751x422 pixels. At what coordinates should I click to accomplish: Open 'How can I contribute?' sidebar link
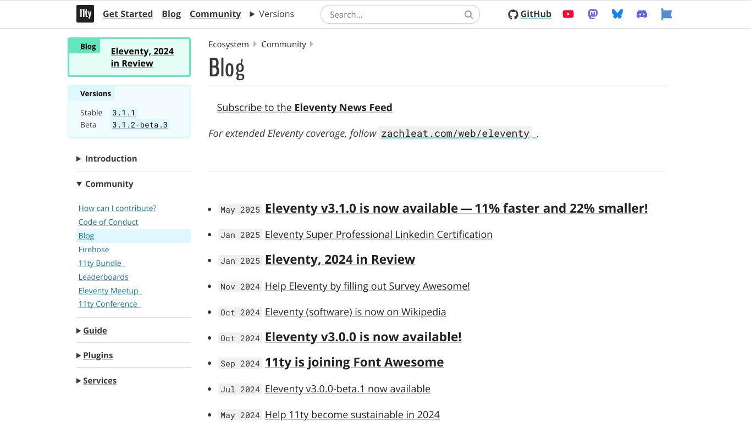point(117,208)
